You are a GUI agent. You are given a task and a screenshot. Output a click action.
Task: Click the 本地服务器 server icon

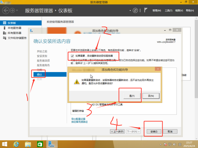(x=5, y=28)
